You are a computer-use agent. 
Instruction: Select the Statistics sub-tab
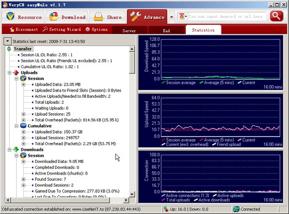(x=203, y=30)
